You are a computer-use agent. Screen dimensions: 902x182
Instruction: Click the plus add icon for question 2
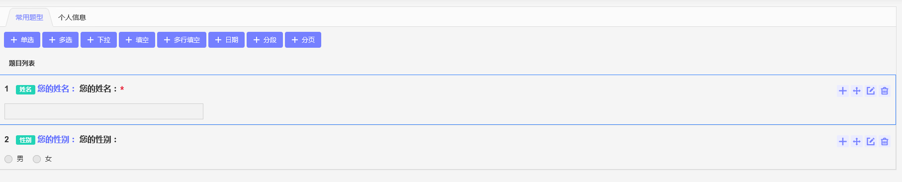pyautogui.click(x=843, y=141)
